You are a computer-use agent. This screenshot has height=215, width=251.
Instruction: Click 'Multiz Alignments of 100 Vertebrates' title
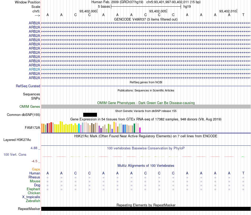click(x=146, y=165)
